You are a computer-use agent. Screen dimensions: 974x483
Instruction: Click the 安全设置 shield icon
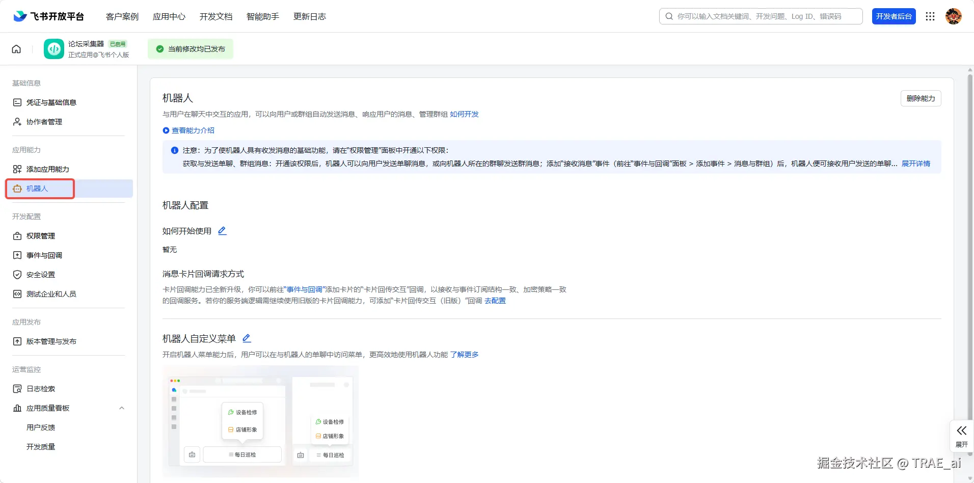[17, 275]
